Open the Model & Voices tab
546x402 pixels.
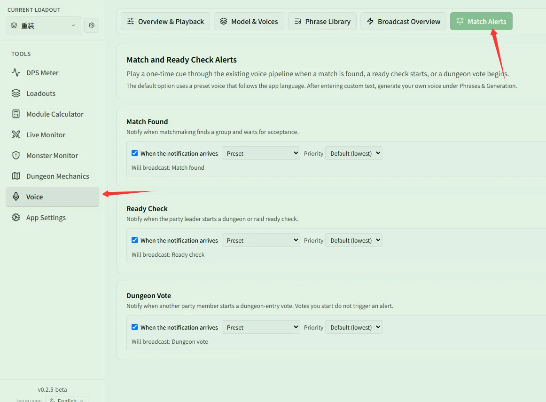(249, 21)
